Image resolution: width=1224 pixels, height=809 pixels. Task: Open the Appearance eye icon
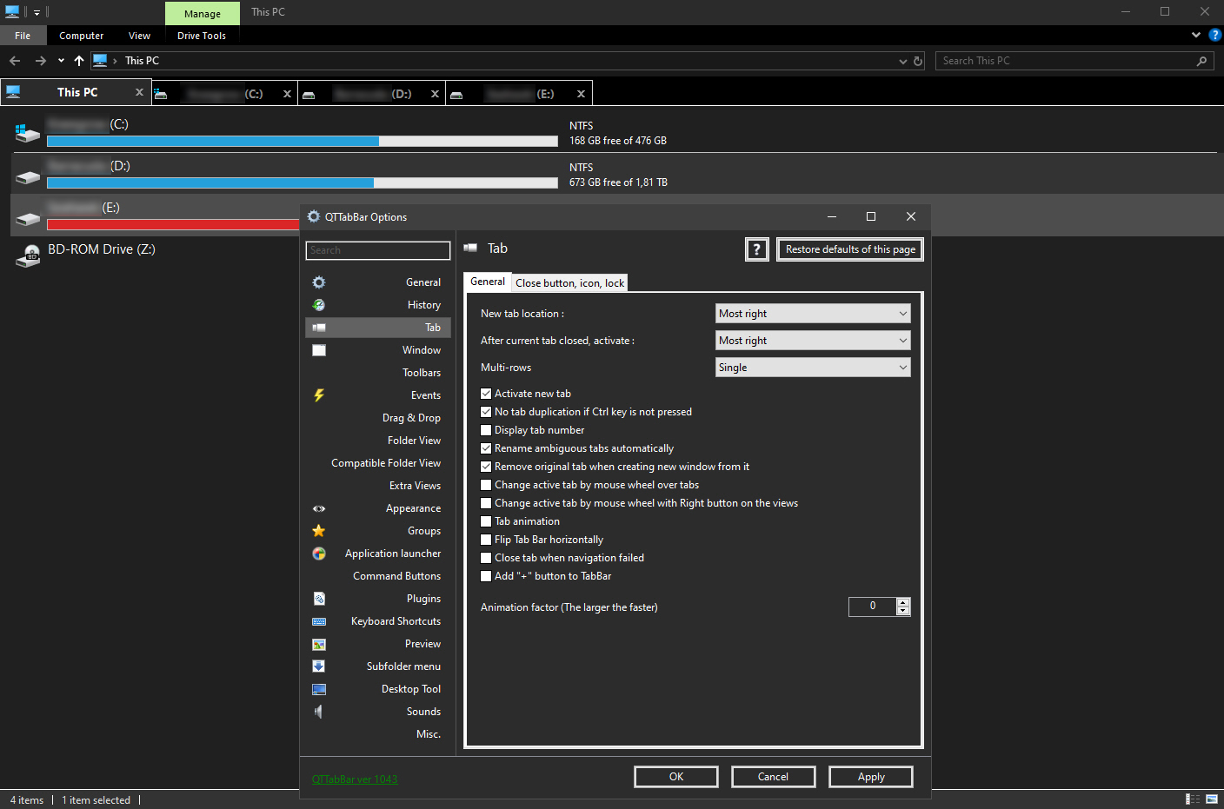[x=319, y=508]
